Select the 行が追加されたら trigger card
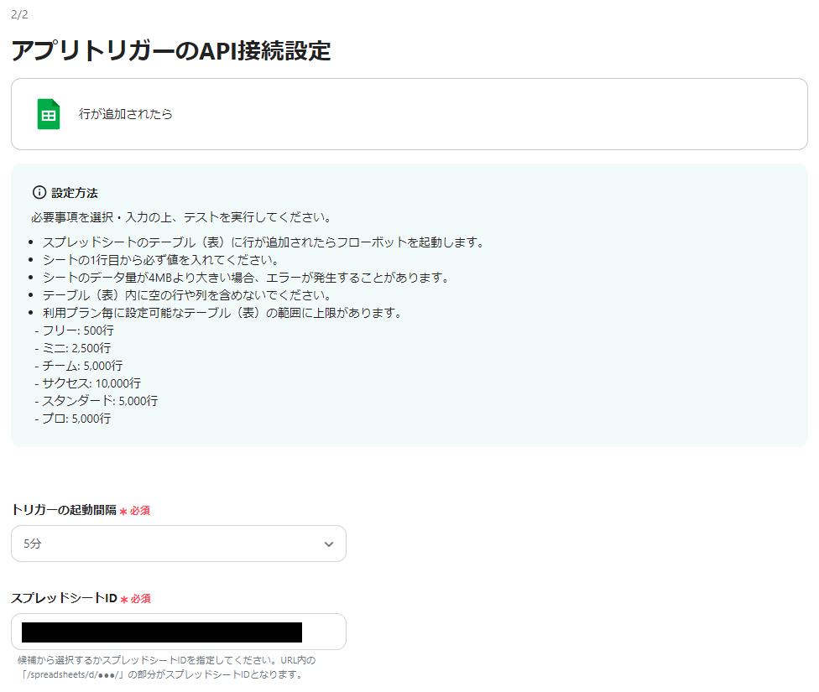This screenshot has width=819, height=692. [409, 113]
